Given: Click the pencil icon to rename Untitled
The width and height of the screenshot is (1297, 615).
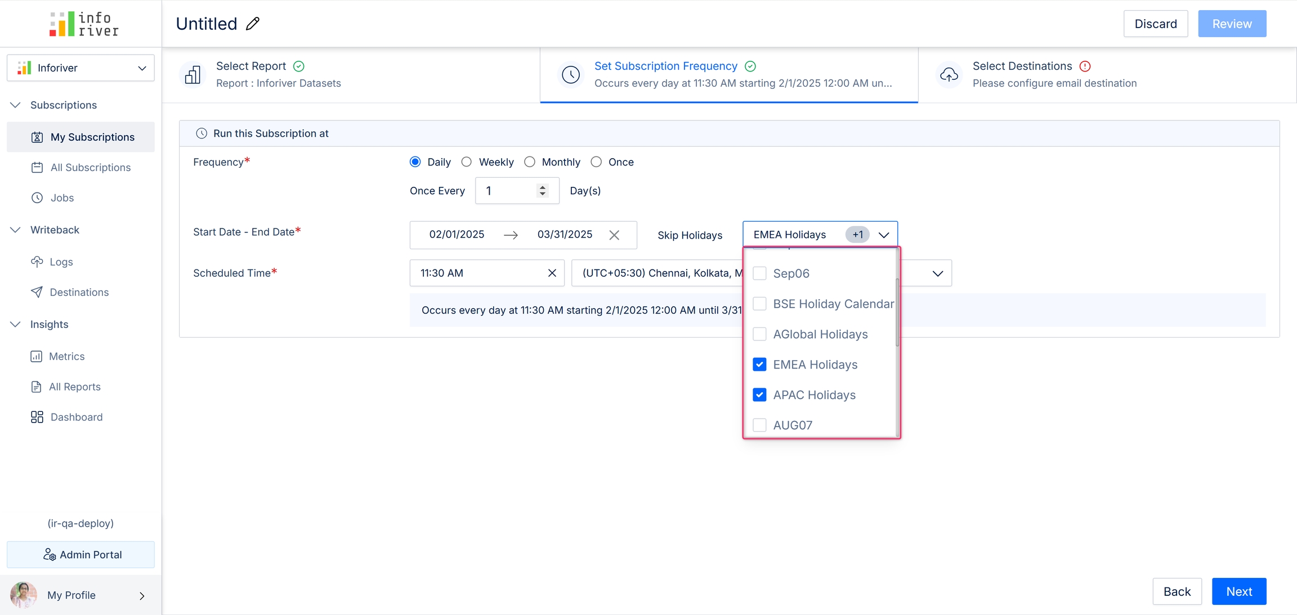Looking at the screenshot, I should point(253,24).
